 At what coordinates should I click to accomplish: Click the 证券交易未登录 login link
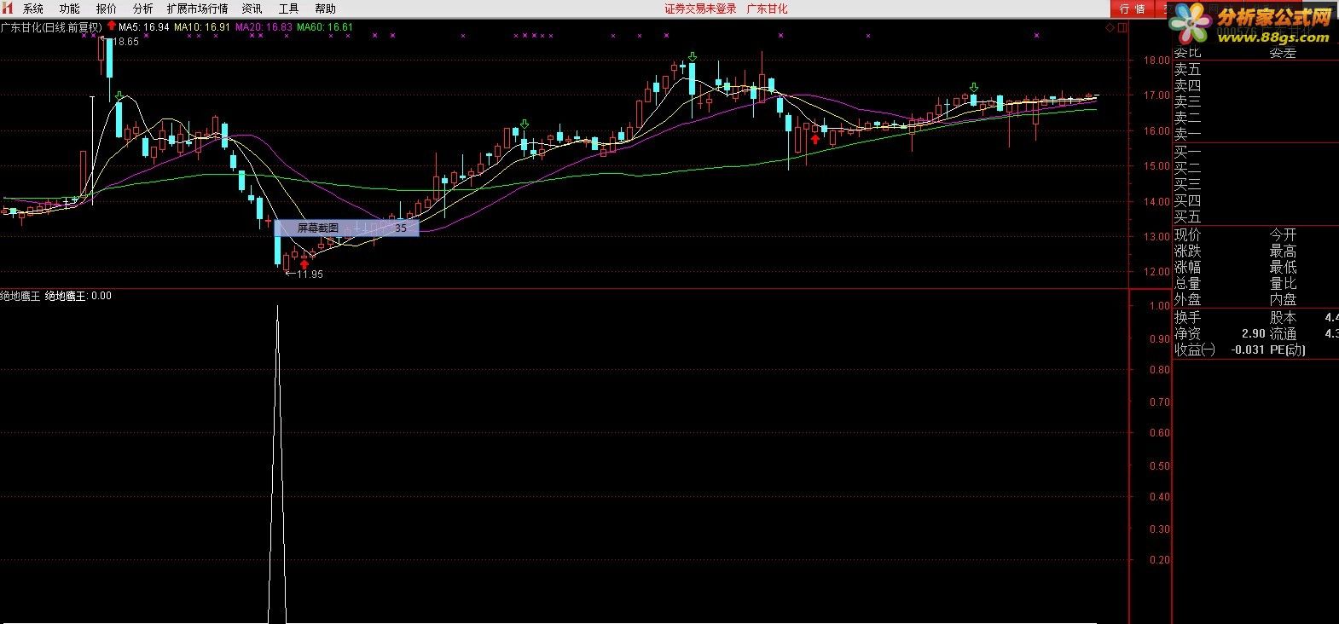[x=700, y=9]
